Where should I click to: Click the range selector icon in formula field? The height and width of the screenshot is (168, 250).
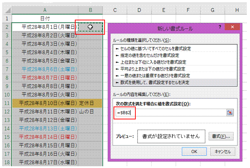click(x=230, y=113)
